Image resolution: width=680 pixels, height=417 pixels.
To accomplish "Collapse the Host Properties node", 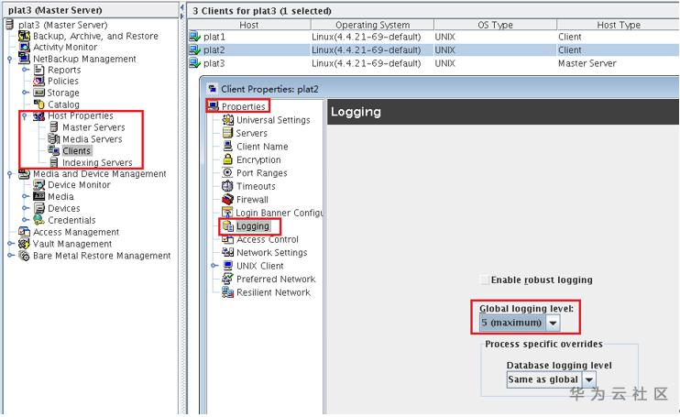I will click(x=25, y=115).
